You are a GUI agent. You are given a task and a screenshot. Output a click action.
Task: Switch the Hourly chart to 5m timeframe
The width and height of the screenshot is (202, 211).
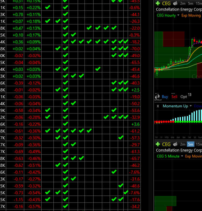point(191,3)
